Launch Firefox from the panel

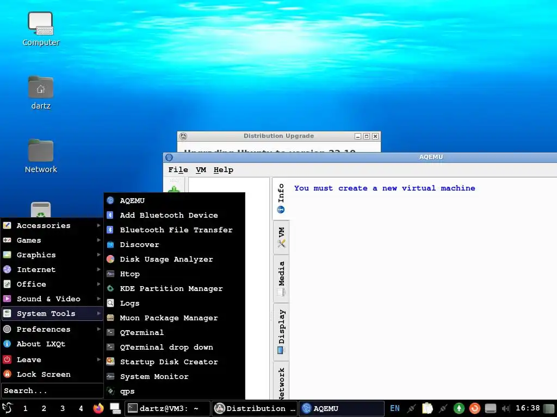98,408
